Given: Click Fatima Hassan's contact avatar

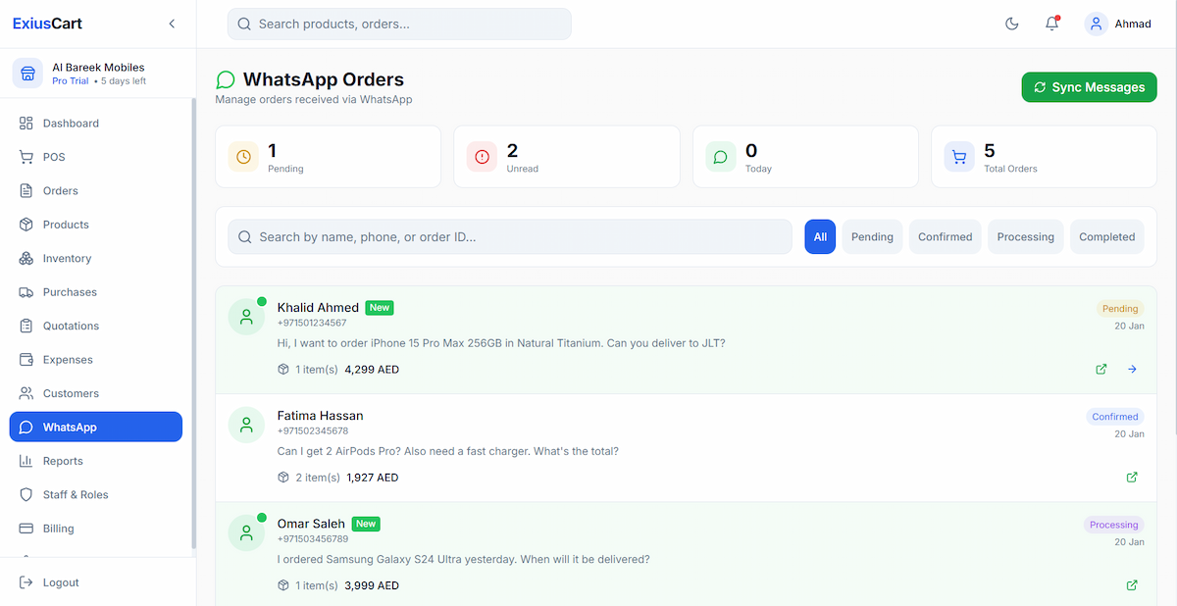Looking at the screenshot, I should coord(246,425).
